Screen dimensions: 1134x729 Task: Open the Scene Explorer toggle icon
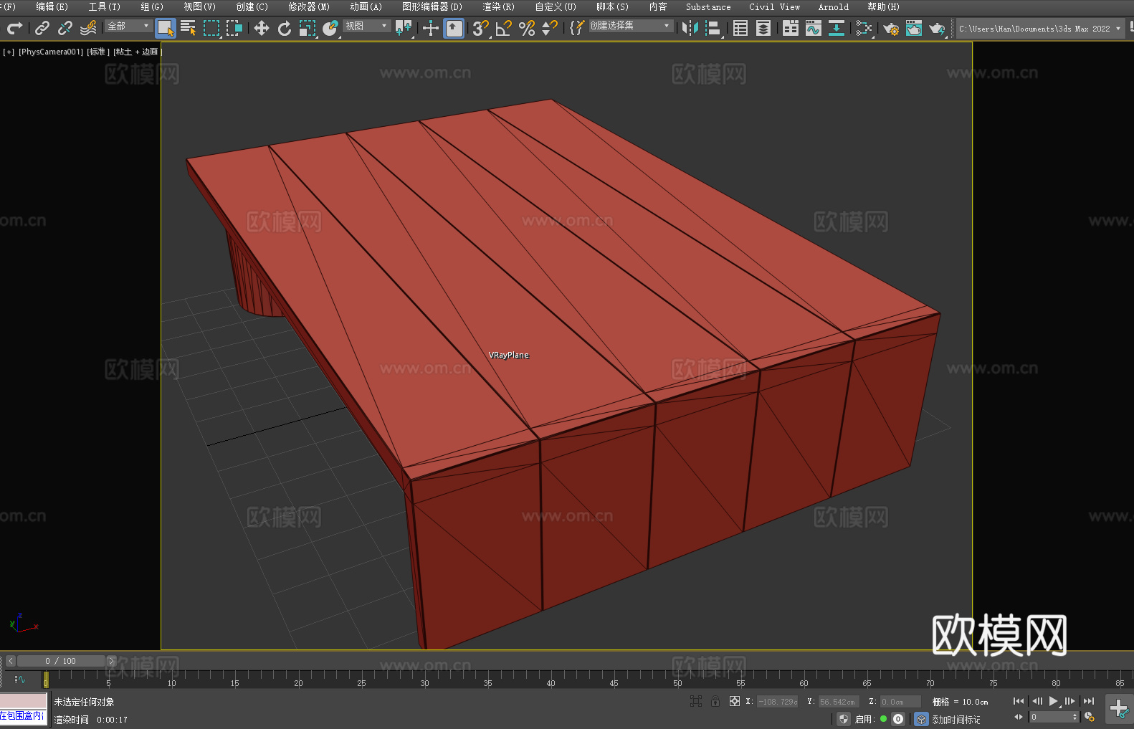(x=740, y=28)
